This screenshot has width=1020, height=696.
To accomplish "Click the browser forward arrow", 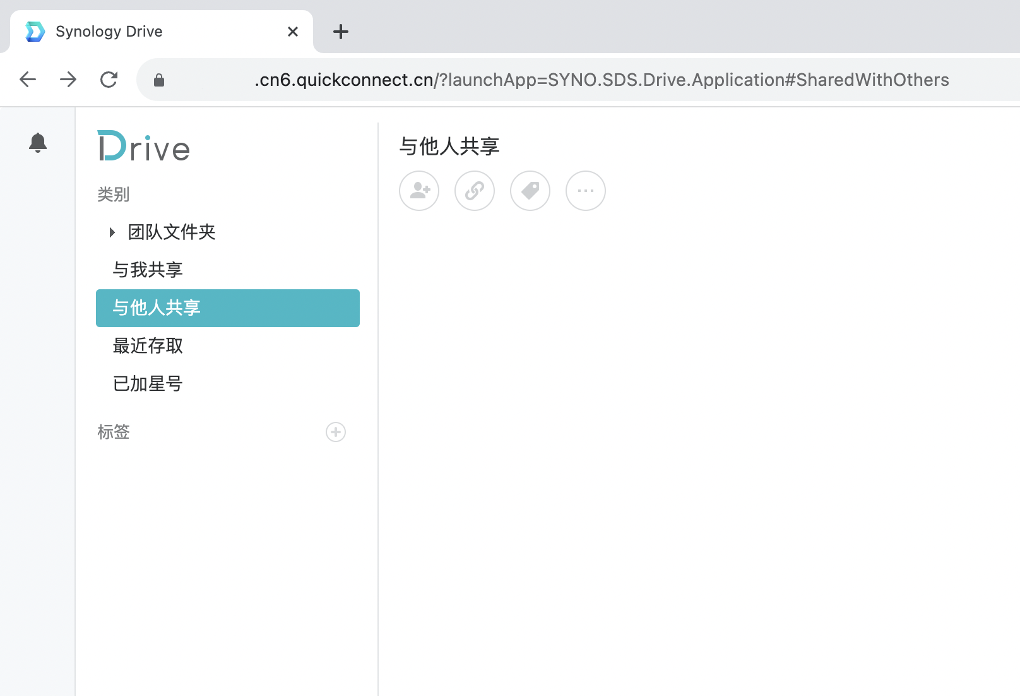I will (68, 80).
